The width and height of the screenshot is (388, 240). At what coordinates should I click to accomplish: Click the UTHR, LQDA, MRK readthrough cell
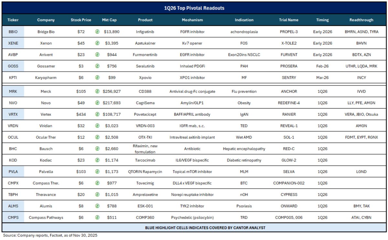click(361, 66)
